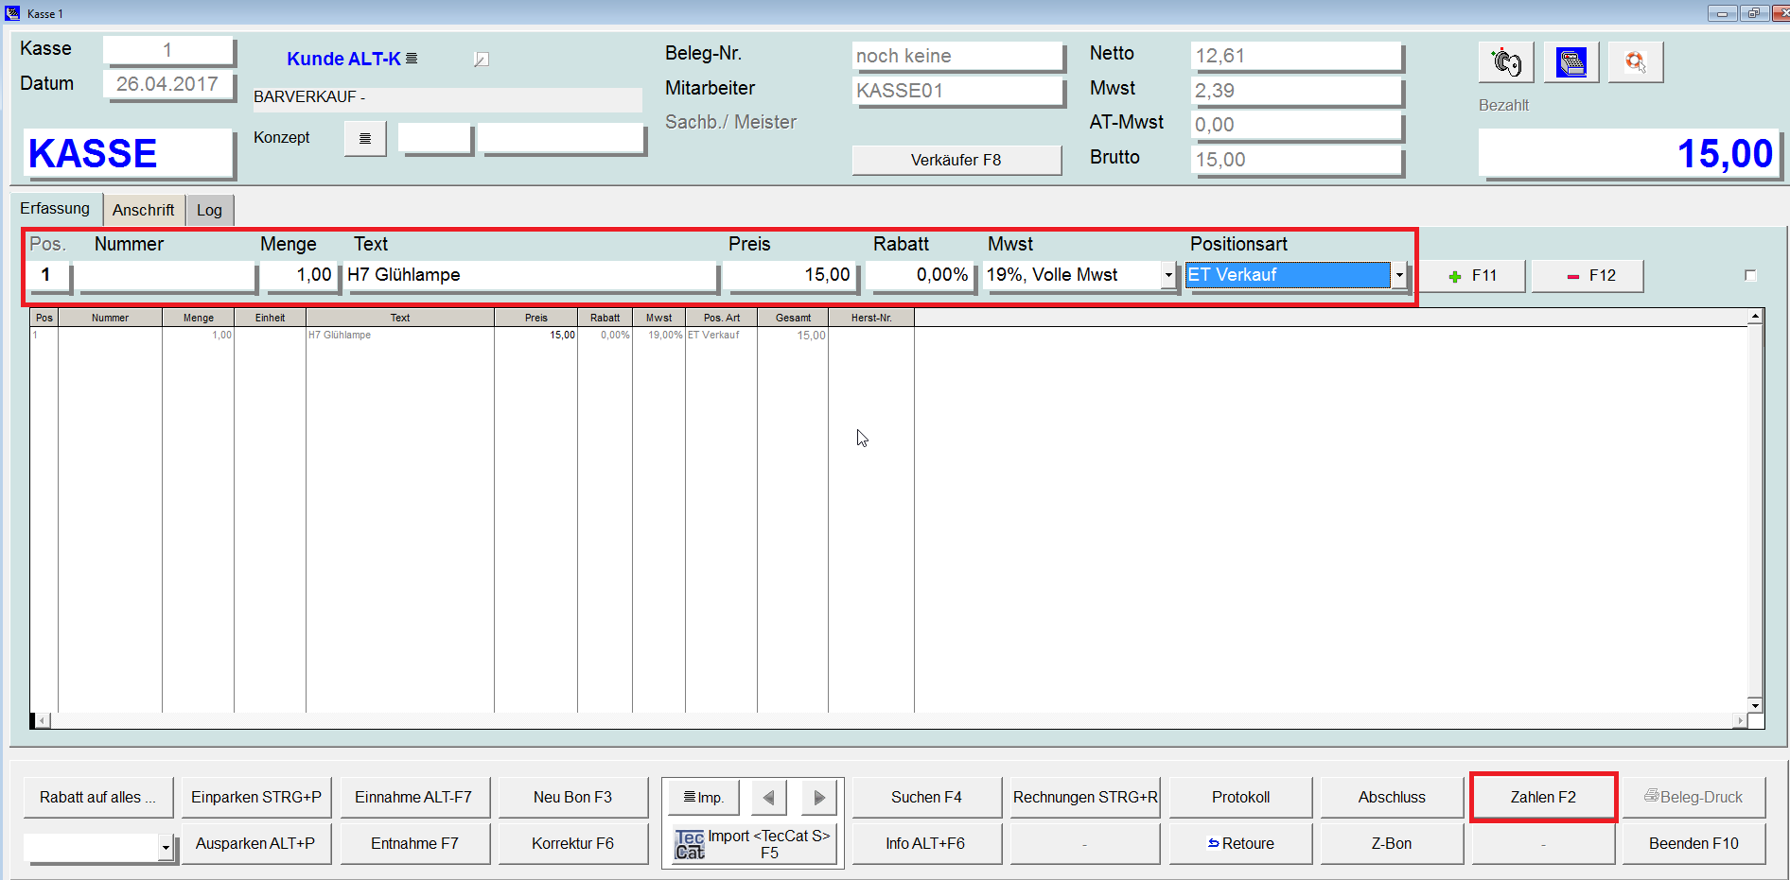Image resolution: width=1790 pixels, height=880 pixels.
Task: Click the Mitarbeiter field KASSE01
Action: point(956,91)
